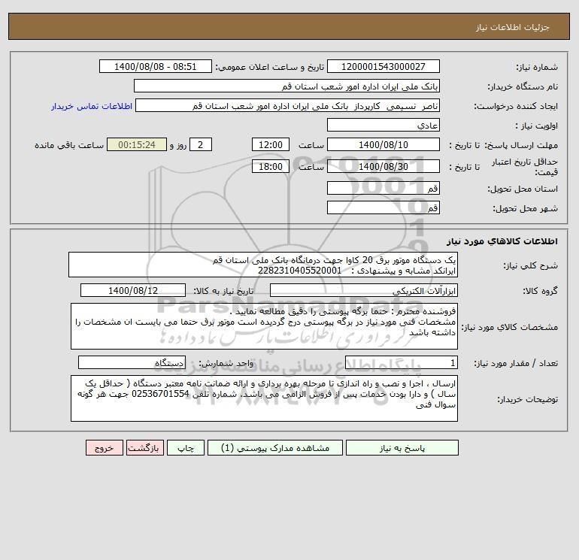Click the بازگشت back button
This screenshot has width=579, height=560.
pos(144,448)
